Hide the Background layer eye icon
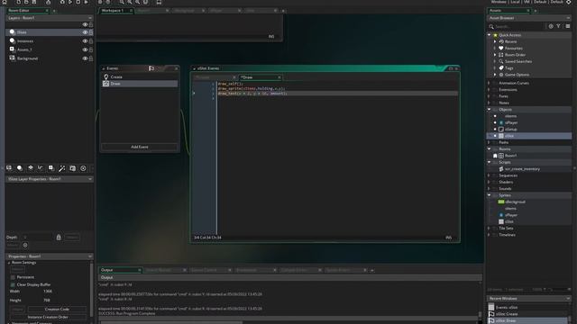The image size is (577, 324). point(85,58)
